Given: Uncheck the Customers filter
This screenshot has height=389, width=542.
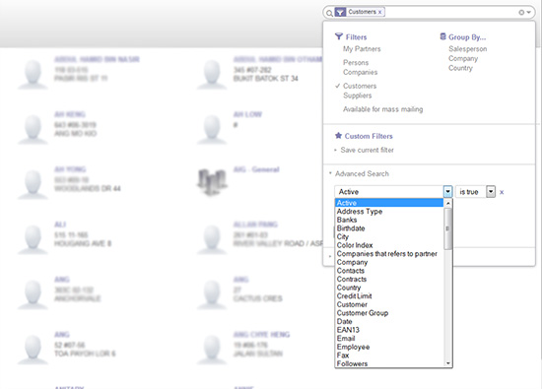Looking at the screenshot, I should (x=360, y=86).
